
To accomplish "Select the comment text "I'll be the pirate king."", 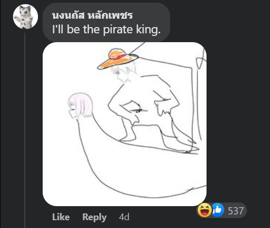I will tap(106, 30).
